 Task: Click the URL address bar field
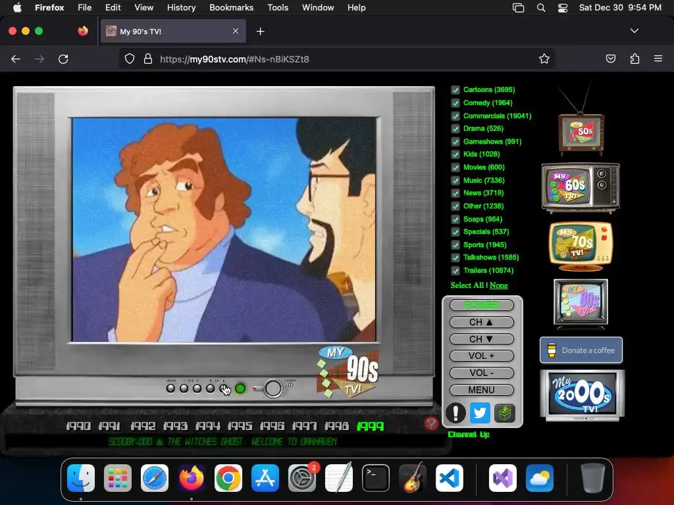pyautogui.click(x=336, y=59)
